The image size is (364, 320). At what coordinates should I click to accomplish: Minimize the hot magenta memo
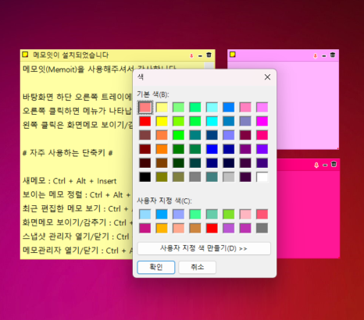point(325,165)
